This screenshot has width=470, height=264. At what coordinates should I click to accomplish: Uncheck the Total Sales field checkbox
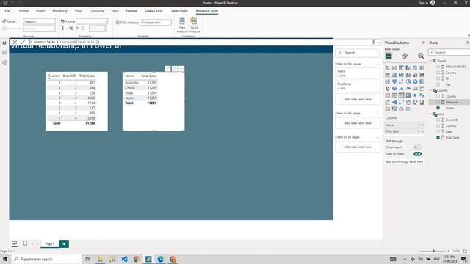(x=438, y=138)
